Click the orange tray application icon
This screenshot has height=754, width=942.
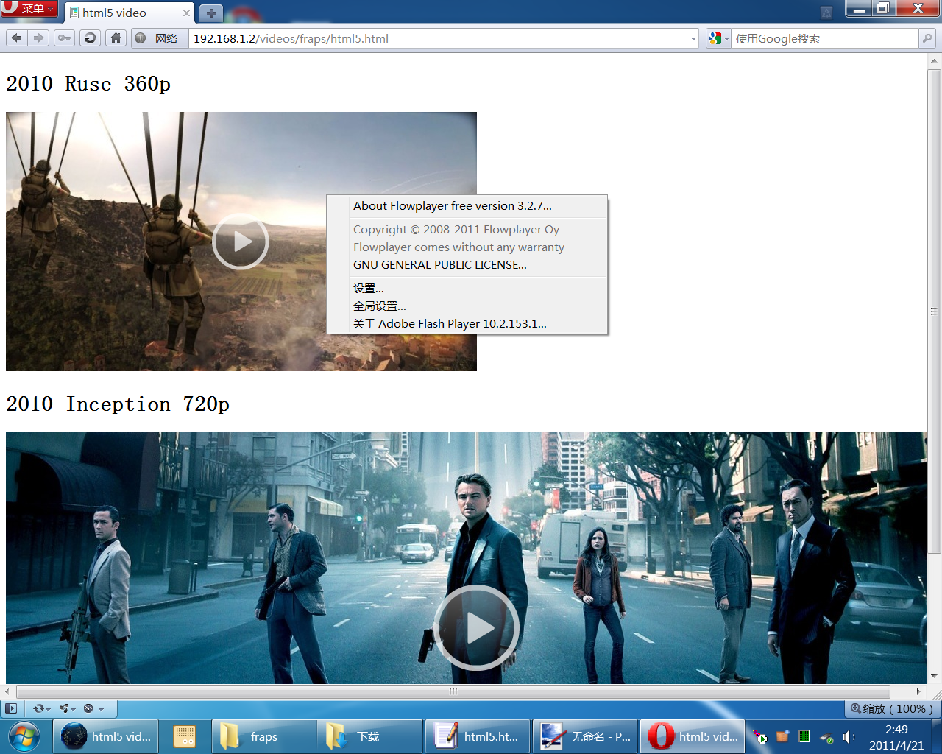(x=782, y=736)
